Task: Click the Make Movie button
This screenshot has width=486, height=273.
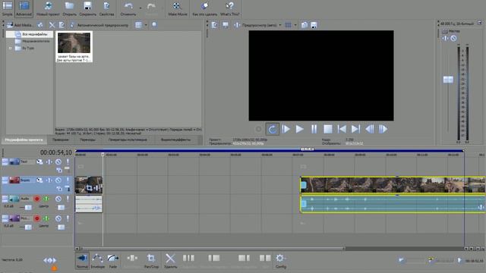Action: 178,8
